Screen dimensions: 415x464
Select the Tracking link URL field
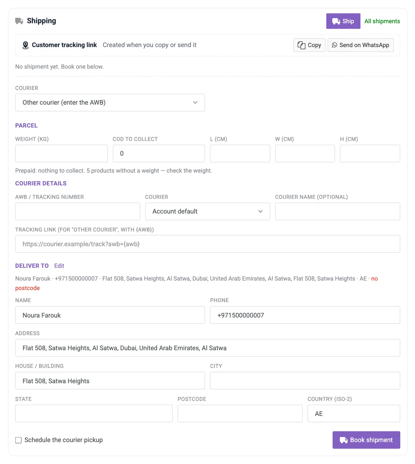(208, 244)
